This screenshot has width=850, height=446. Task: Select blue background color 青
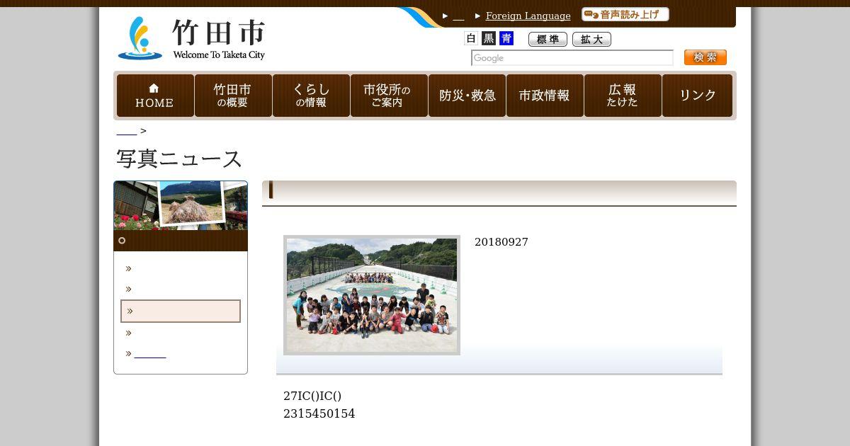tap(506, 38)
